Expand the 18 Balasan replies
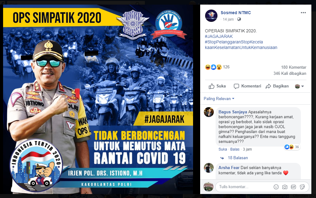This screenshot has width=316, height=198. (238, 158)
